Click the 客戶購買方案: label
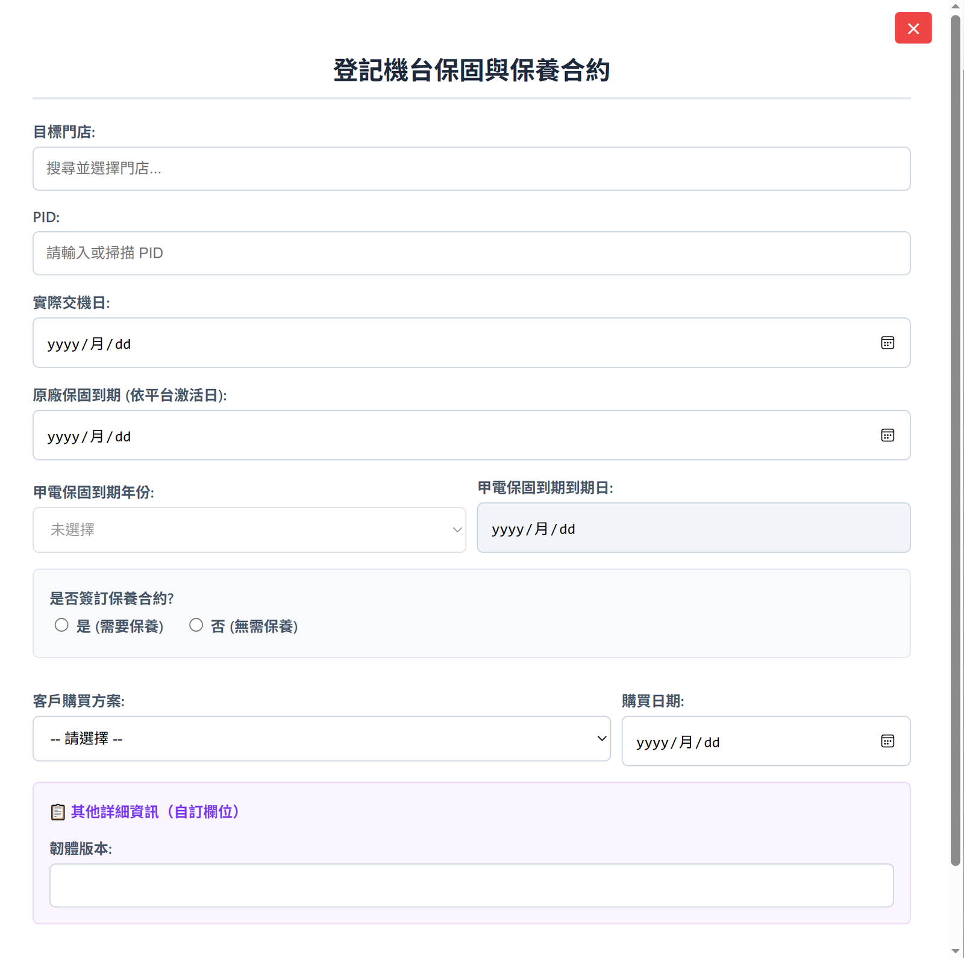 pos(79,701)
